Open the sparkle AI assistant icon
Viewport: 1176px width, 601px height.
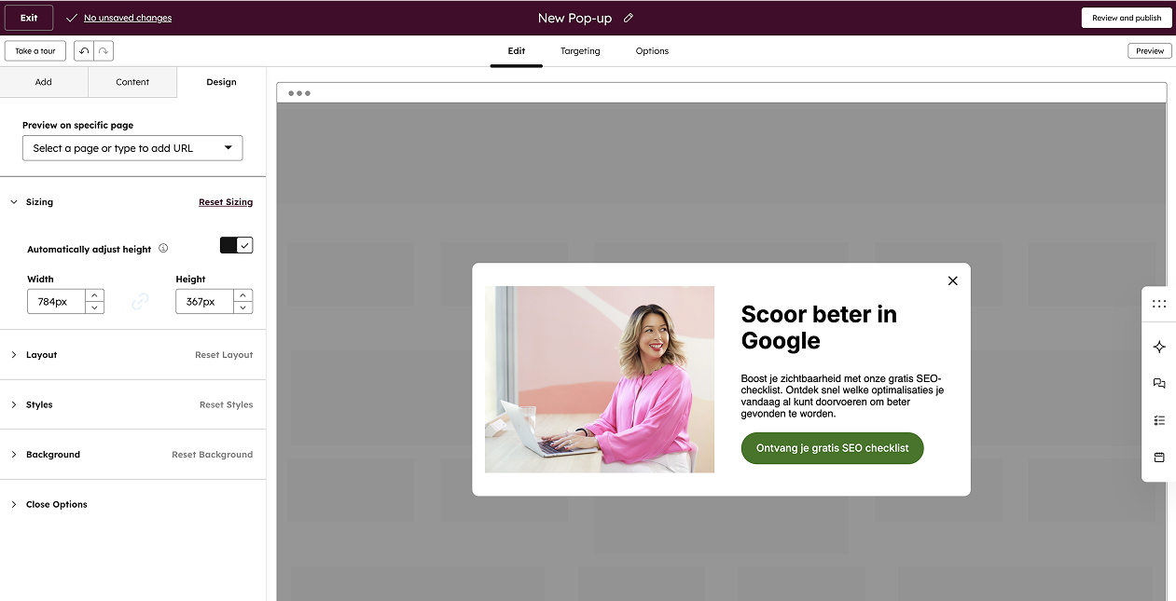(x=1159, y=347)
